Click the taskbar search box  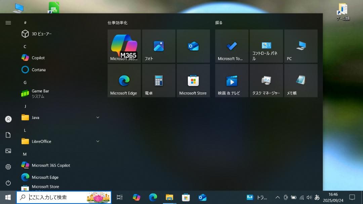(x=64, y=197)
